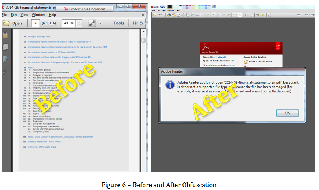Click the zoom percentage field showing 48.3%
Screen dimensions: 319x190
(69, 23)
